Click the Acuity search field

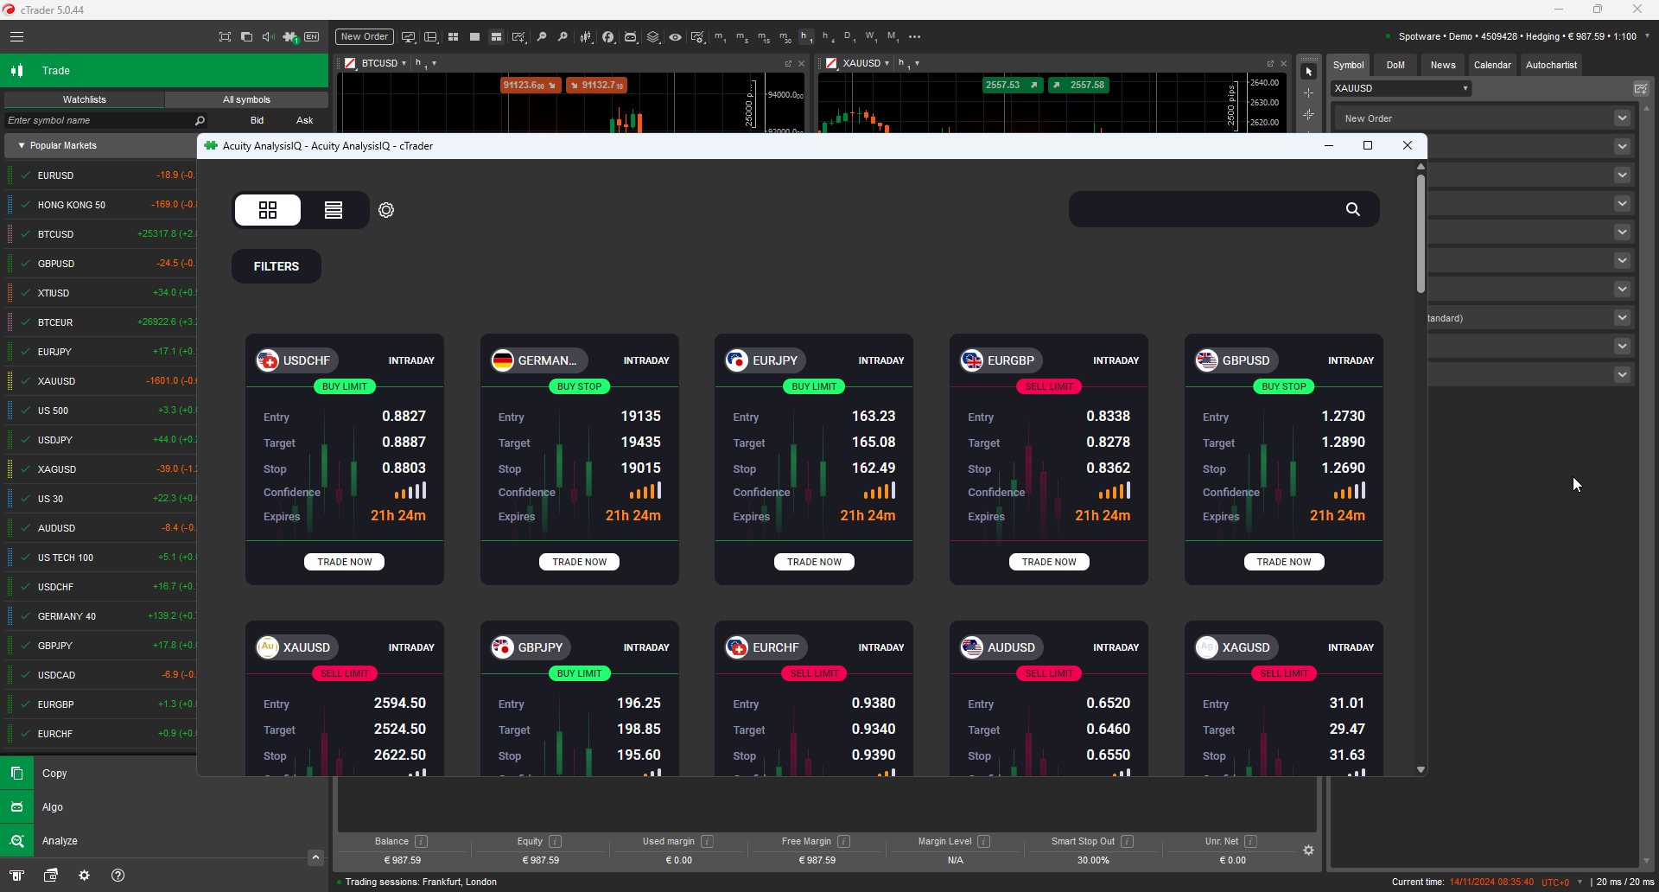coord(1223,209)
